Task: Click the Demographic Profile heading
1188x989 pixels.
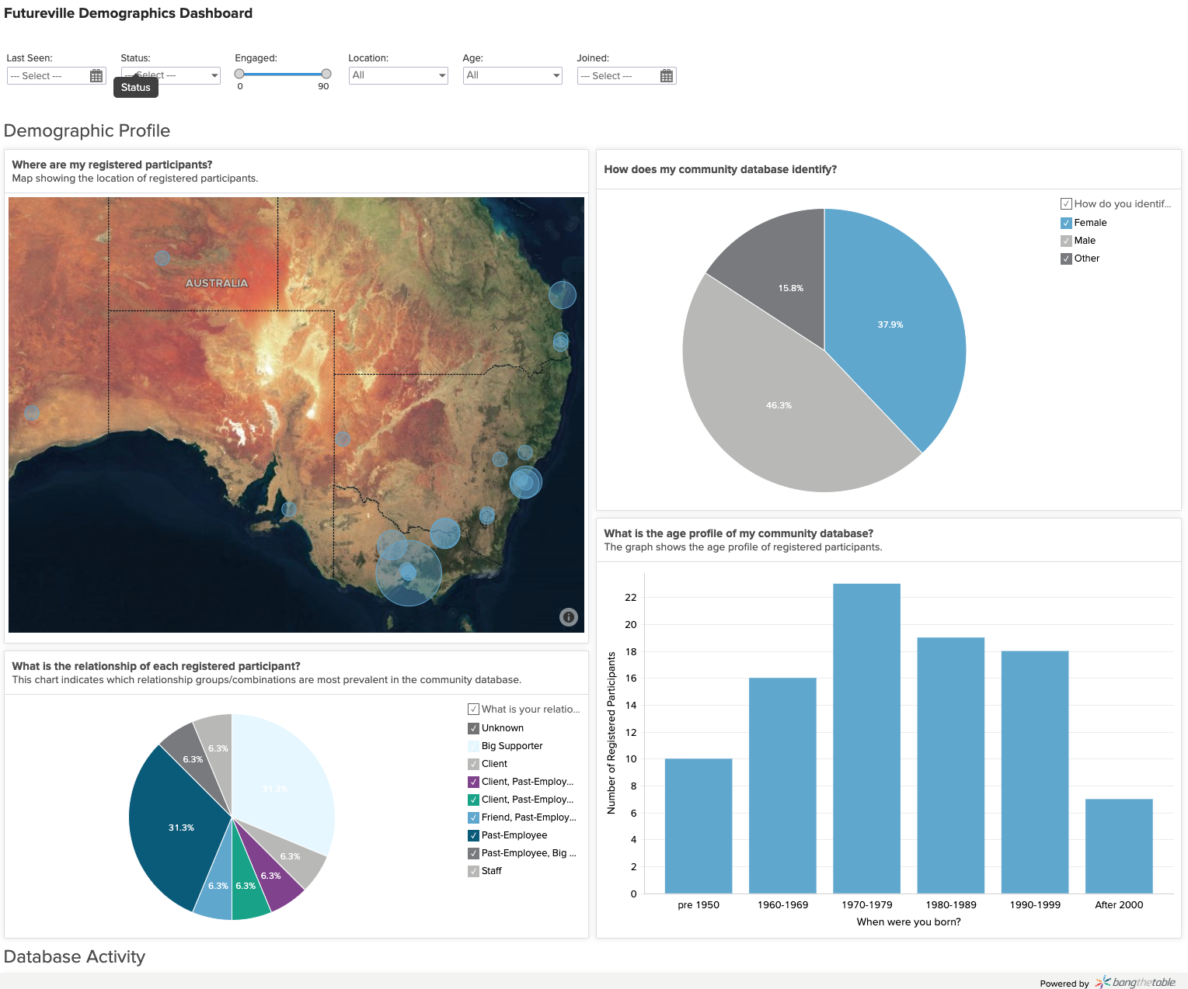Action: (87, 130)
